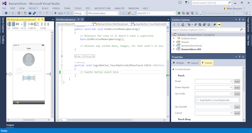Click Add button for Cancel event
The width and height of the screenshot is (252, 133).
coord(237,113)
